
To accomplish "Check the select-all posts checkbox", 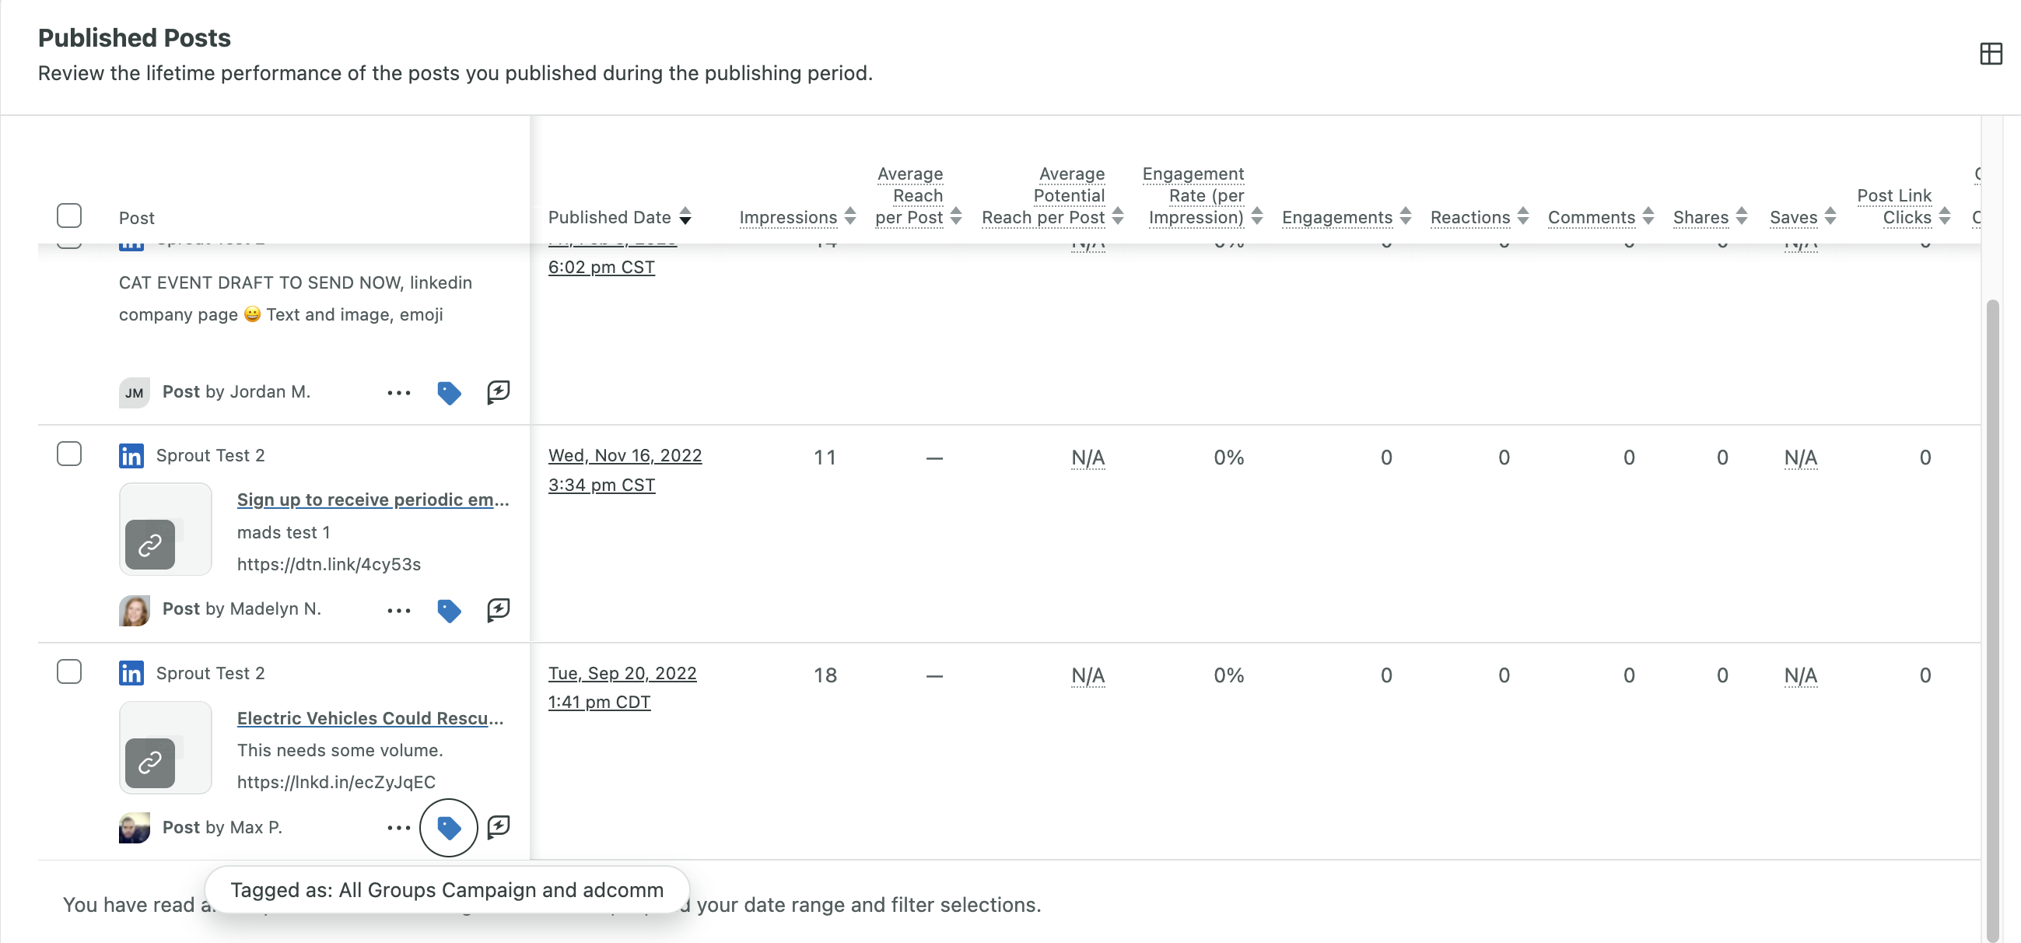I will pyautogui.click(x=69, y=215).
